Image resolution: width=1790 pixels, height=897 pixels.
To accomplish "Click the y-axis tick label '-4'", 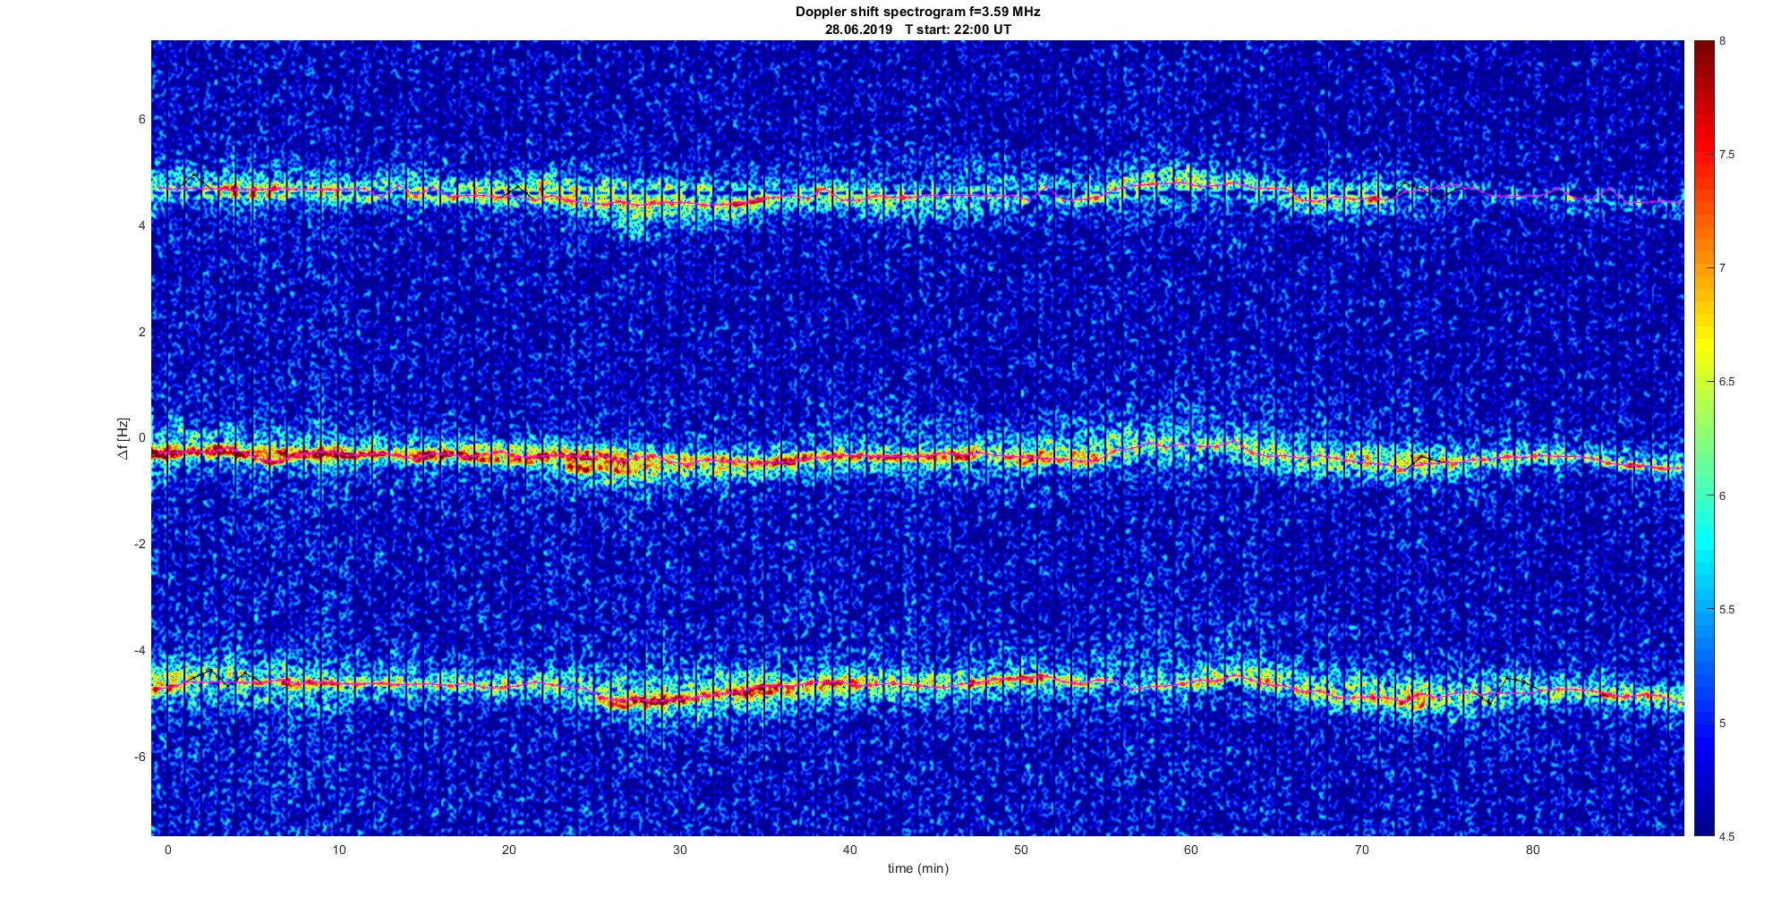I will coord(140,651).
